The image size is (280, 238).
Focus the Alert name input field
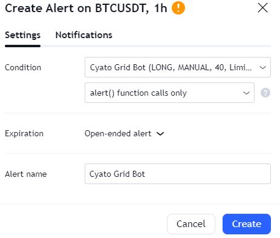pyautogui.click(x=178, y=174)
